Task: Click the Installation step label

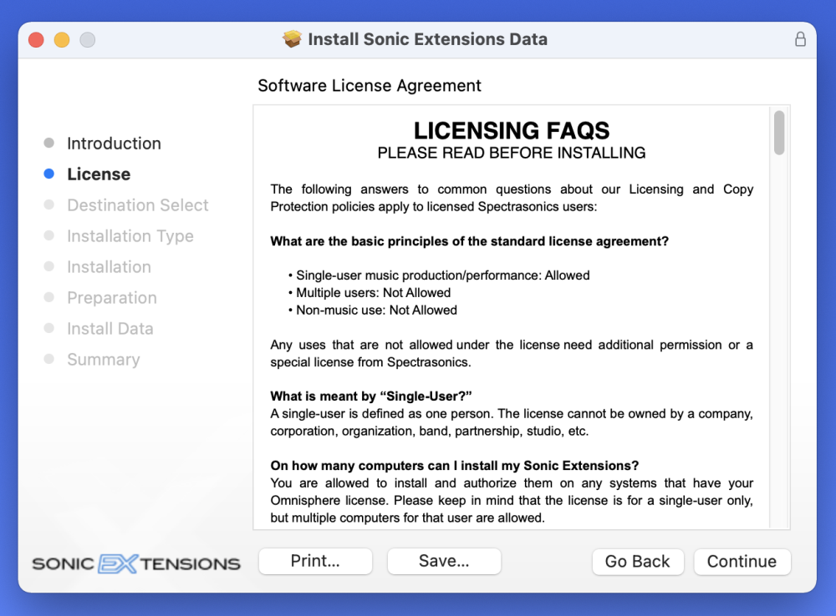Action: pos(109,267)
